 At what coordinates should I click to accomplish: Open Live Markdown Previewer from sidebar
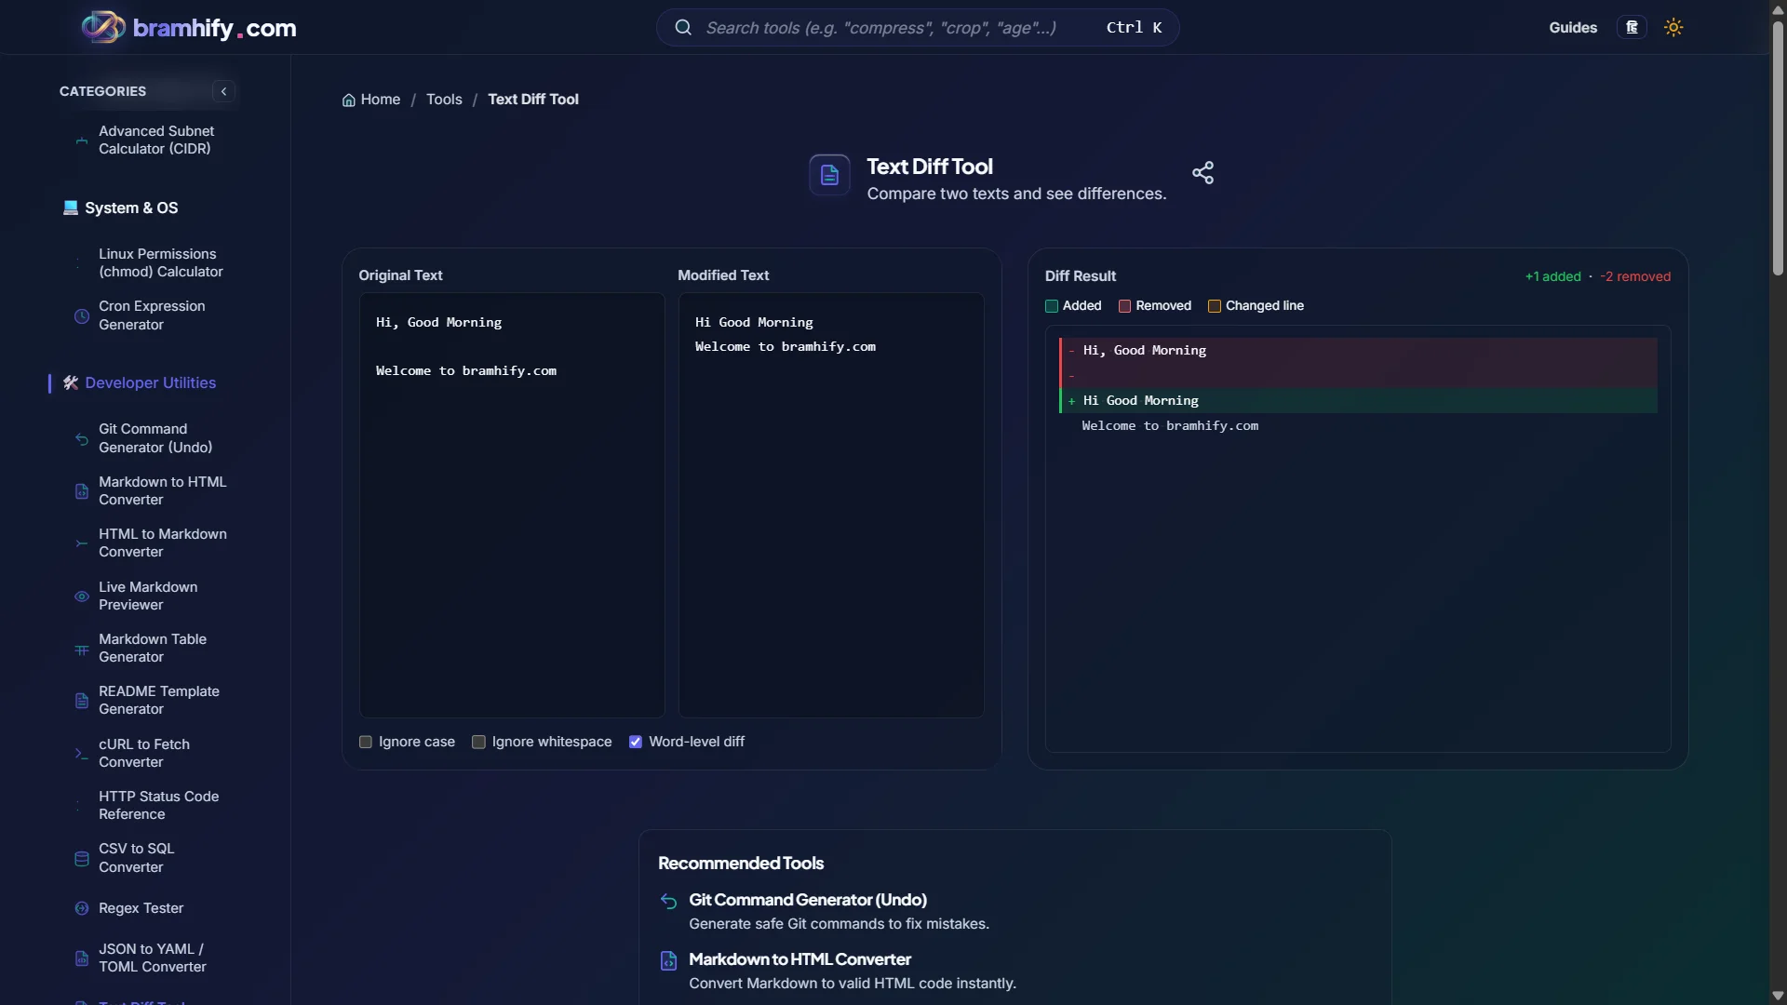click(148, 596)
